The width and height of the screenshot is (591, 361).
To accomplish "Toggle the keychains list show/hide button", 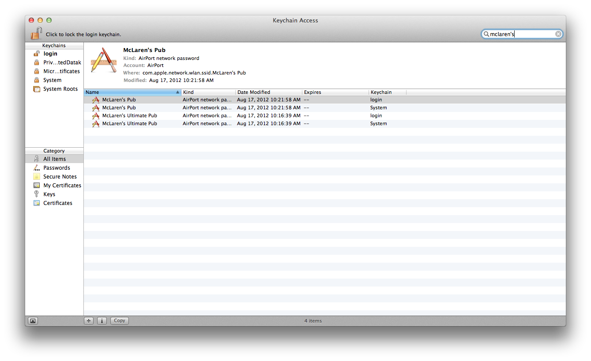I will coord(33,321).
